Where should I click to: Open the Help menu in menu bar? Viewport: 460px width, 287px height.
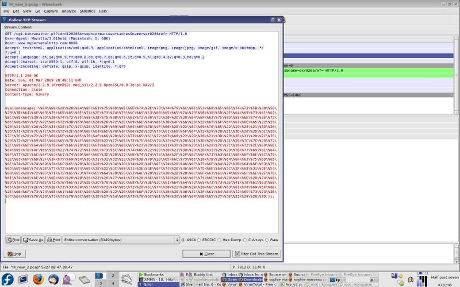[x=103, y=11]
